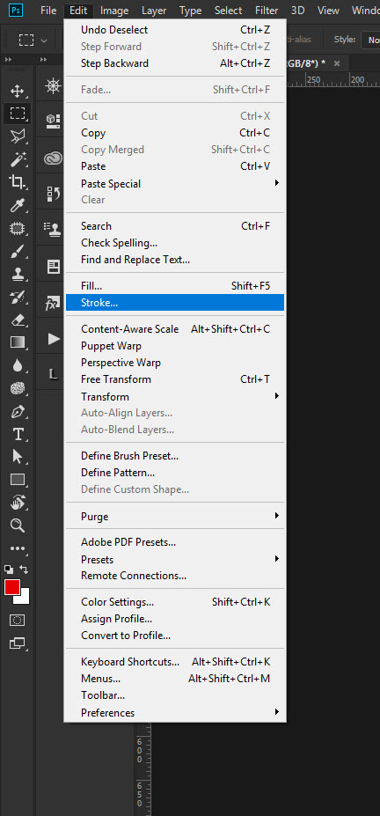Image resolution: width=380 pixels, height=816 pixels.
Task: Select the Magic Wand tool
Action: pos(18,158)
